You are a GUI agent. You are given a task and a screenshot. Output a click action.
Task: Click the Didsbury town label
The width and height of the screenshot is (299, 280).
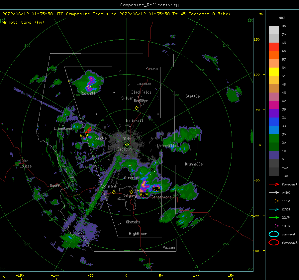(125, 149)
